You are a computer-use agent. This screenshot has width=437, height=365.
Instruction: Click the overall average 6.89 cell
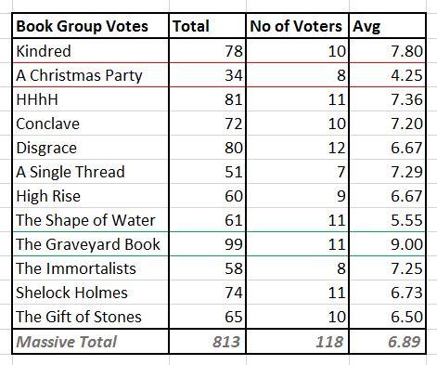[387, 342]
